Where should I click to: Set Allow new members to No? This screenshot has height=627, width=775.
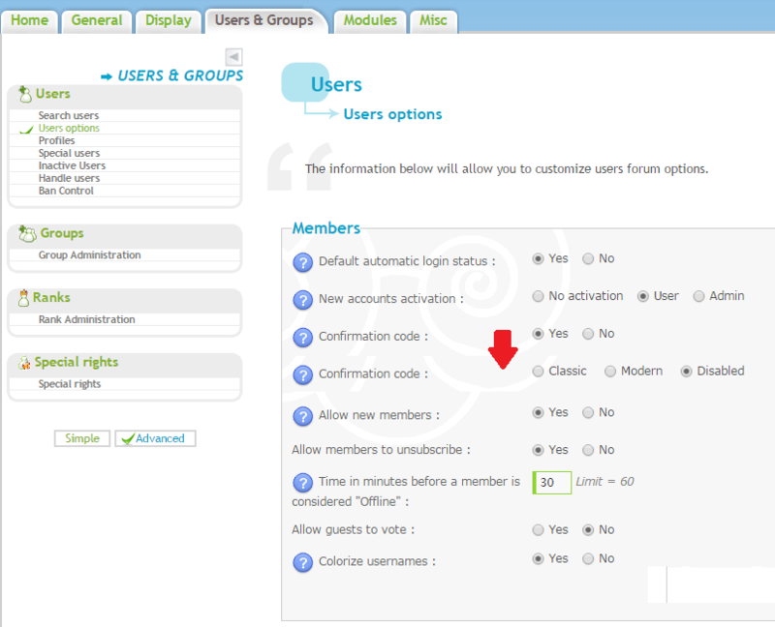coord(588,413)
